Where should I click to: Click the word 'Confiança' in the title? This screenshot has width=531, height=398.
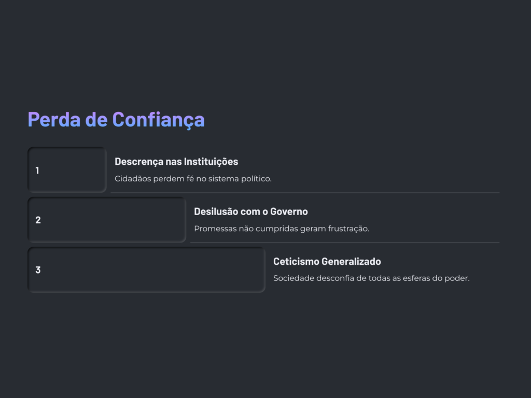159,120
